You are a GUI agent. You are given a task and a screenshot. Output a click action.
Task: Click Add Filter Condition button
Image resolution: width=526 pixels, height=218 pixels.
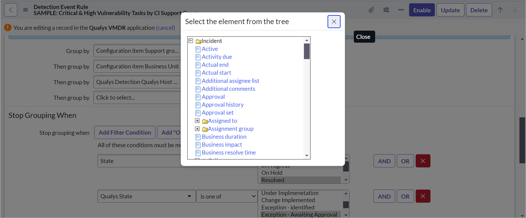[125, 132]
